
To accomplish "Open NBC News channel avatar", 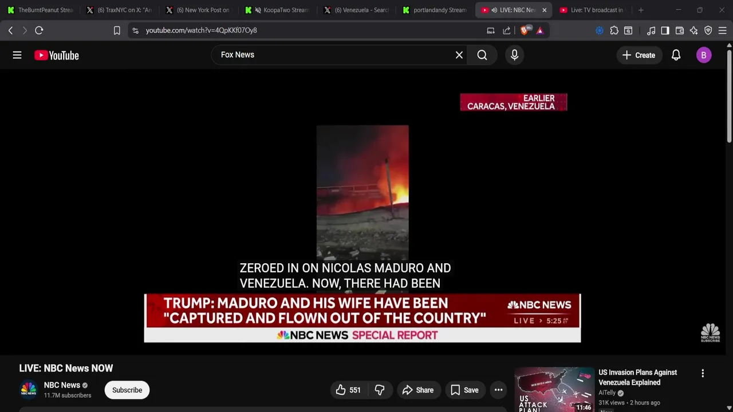I will (29, 390).
